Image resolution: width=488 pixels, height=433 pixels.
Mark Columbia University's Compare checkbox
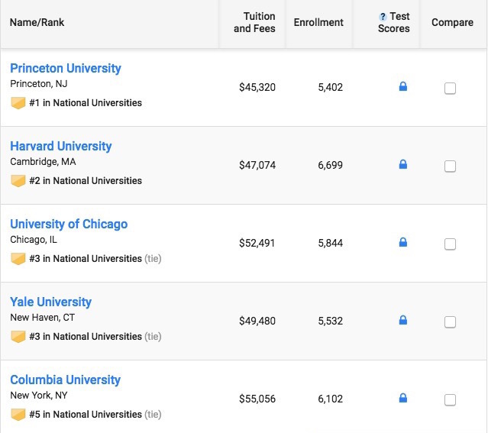click(450, 400)
